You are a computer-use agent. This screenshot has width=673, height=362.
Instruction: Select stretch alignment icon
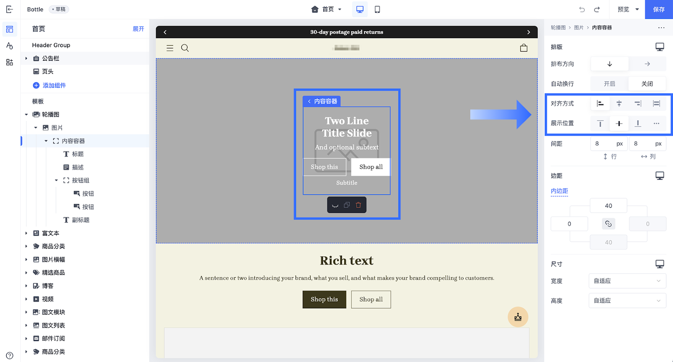657,103
